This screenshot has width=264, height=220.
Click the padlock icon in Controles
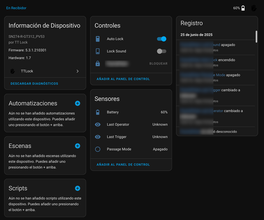pyautogui.click(x=98, y=64)
